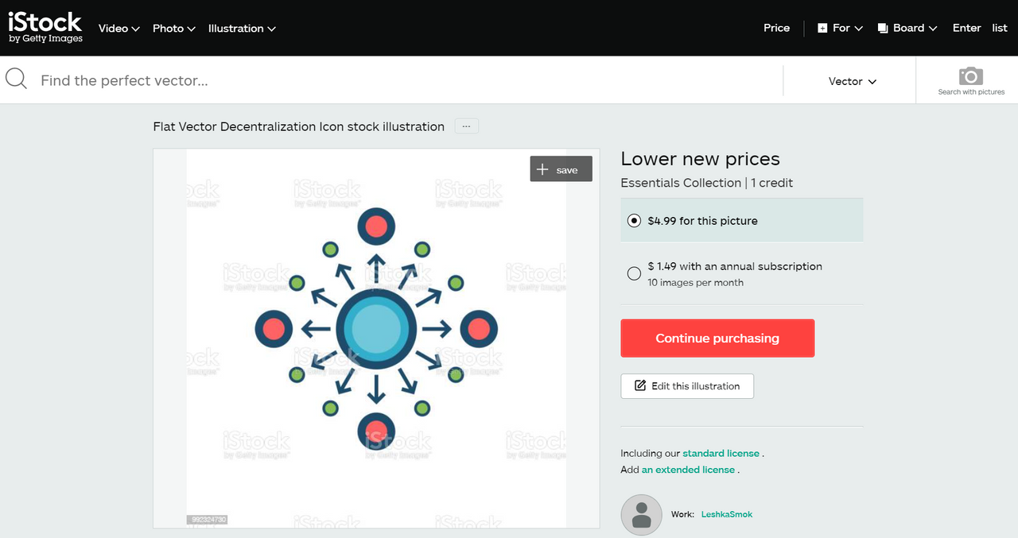
Task: Click the contributor avatar icon
Action: click(641, 514)
